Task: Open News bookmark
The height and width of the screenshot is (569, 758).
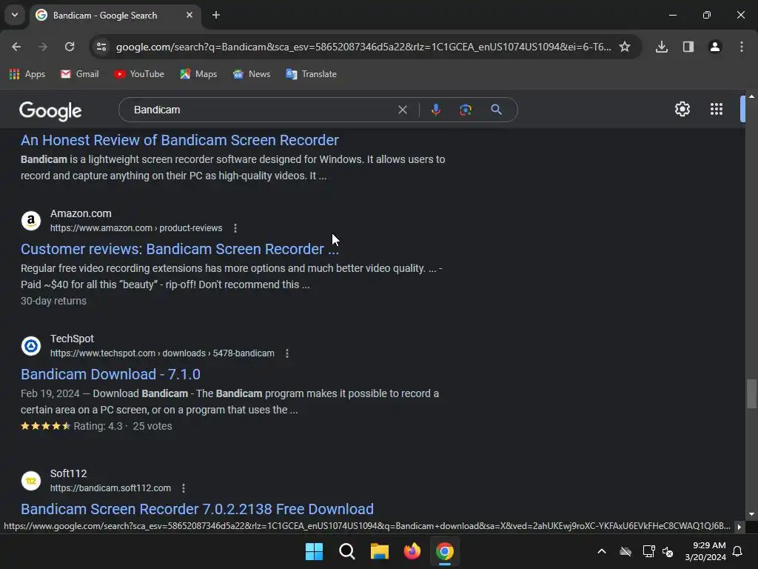Action: pos(252,74)
